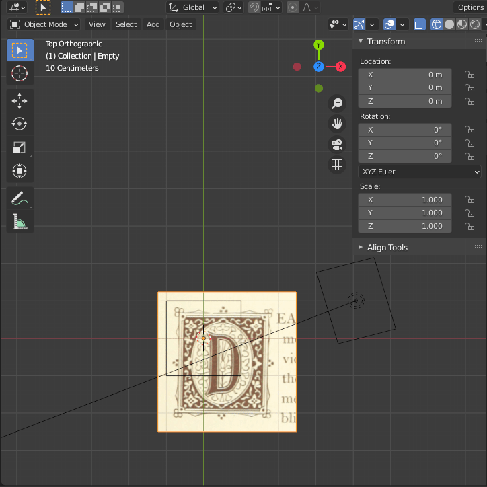Switch to material preview shading
This screenshot has height=487, width=487.
pyautogui.click(x=462, y=24)
